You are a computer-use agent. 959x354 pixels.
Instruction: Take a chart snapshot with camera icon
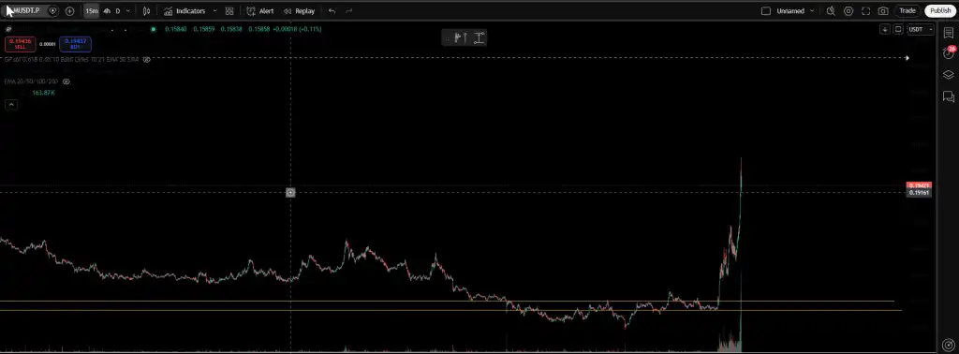883,11
